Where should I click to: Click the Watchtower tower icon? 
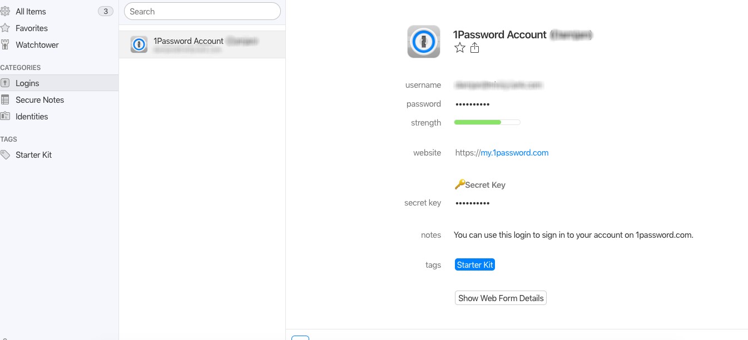(x=5, y=44)
